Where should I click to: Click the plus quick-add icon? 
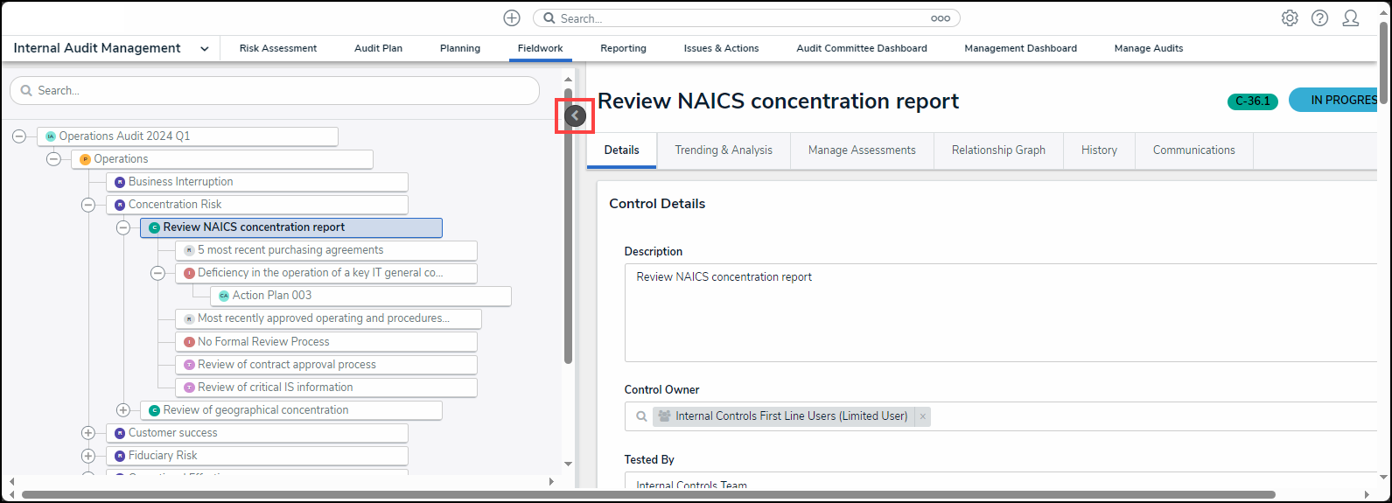pyautogui.click(x=512, y=18)
